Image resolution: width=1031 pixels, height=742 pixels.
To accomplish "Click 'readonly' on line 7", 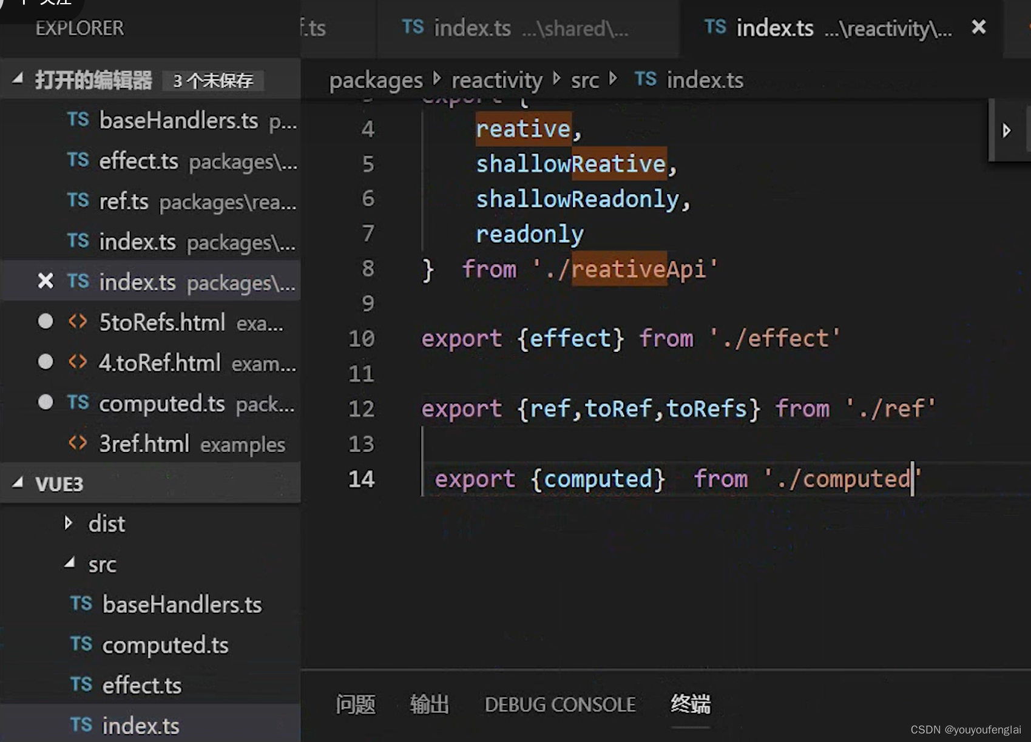I will pyautogui.click(x=530, y=234).
